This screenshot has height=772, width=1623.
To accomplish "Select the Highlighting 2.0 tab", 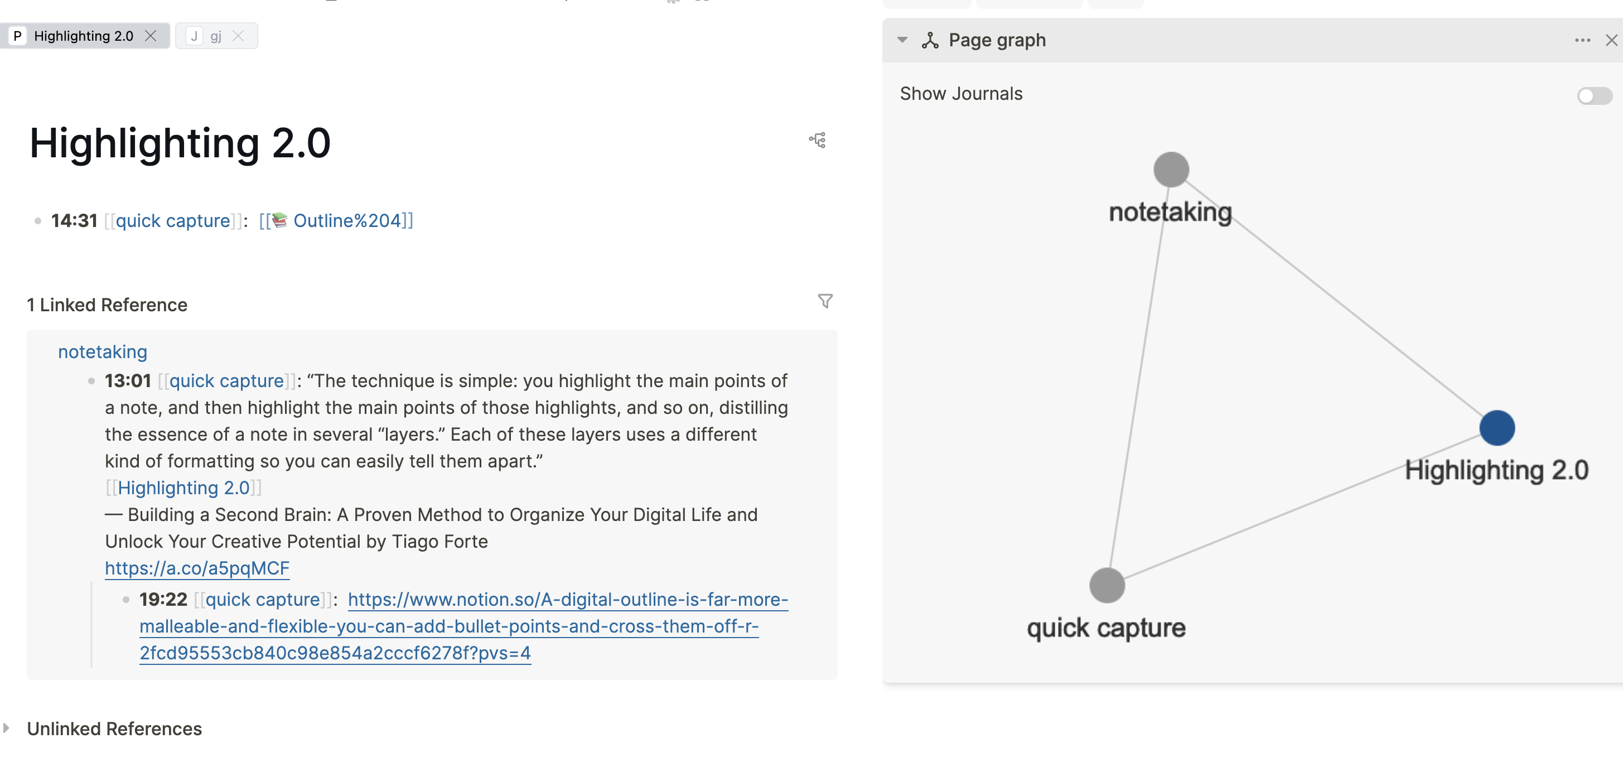I will [83, 36].
